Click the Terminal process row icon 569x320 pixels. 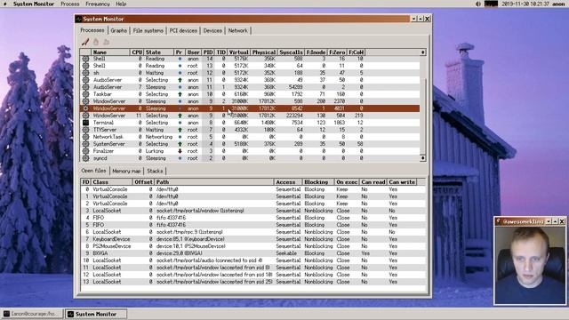(x=85, y=123)
